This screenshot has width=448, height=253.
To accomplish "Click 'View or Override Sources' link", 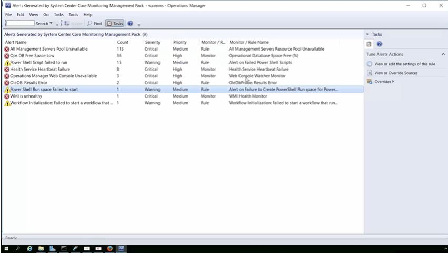I will 396,73.
